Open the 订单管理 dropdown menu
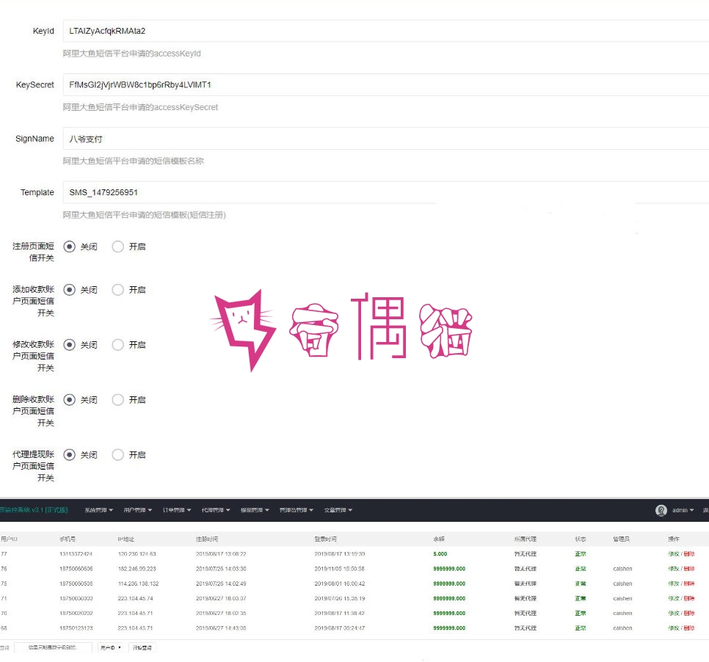 (176, 510)
